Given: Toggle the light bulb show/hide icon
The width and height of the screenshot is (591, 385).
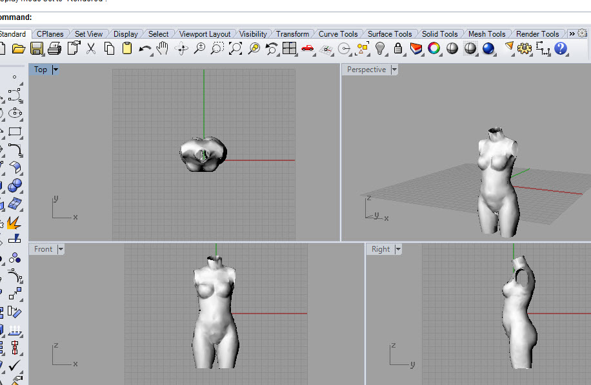Looking at the screenshot, I should (380, 48).
